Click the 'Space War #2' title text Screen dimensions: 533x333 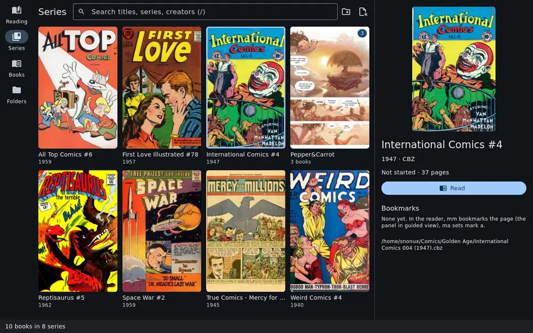[143, 298]
